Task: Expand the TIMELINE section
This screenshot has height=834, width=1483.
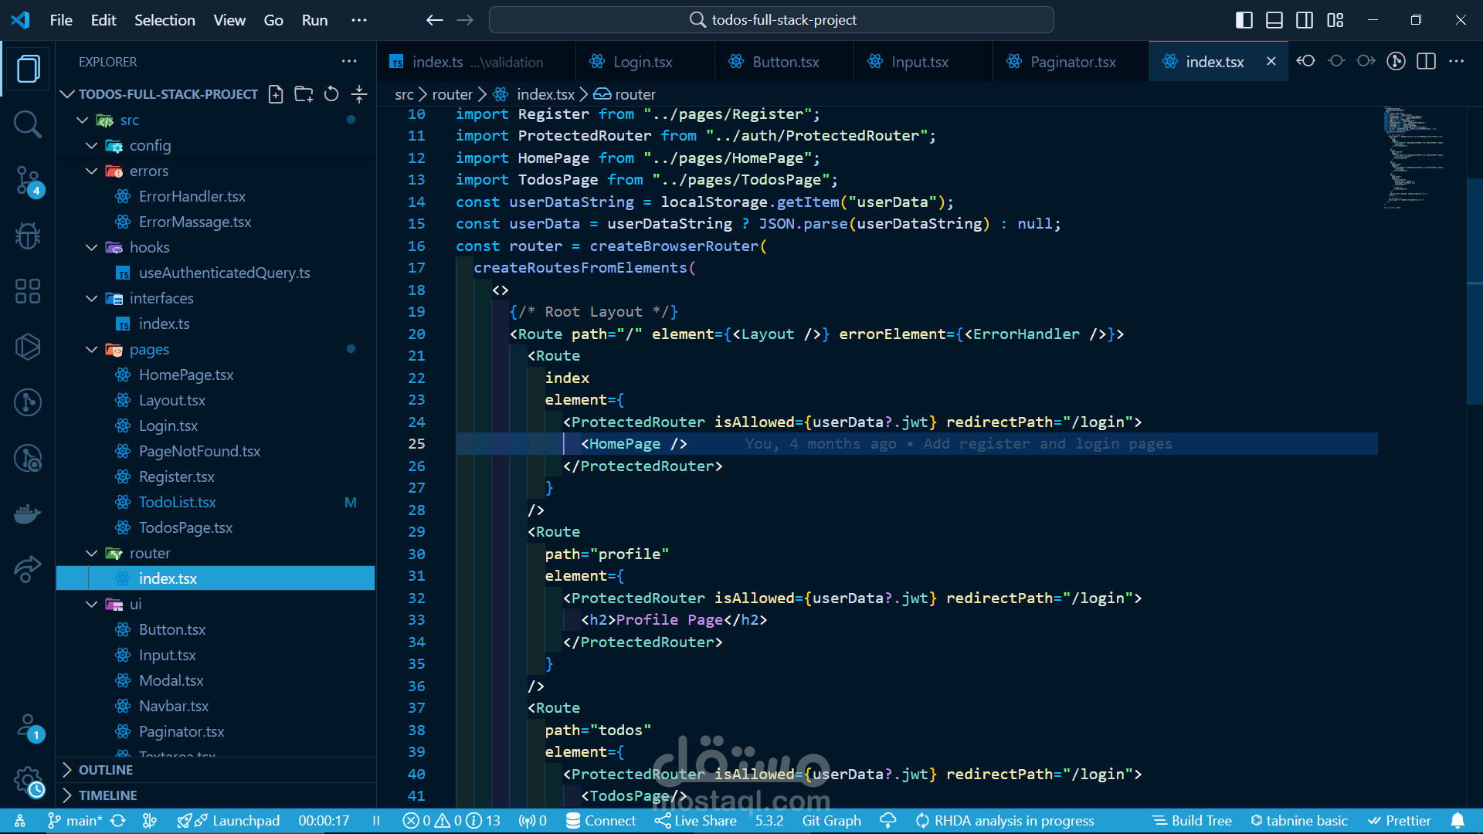Action: tap(107, 795)
